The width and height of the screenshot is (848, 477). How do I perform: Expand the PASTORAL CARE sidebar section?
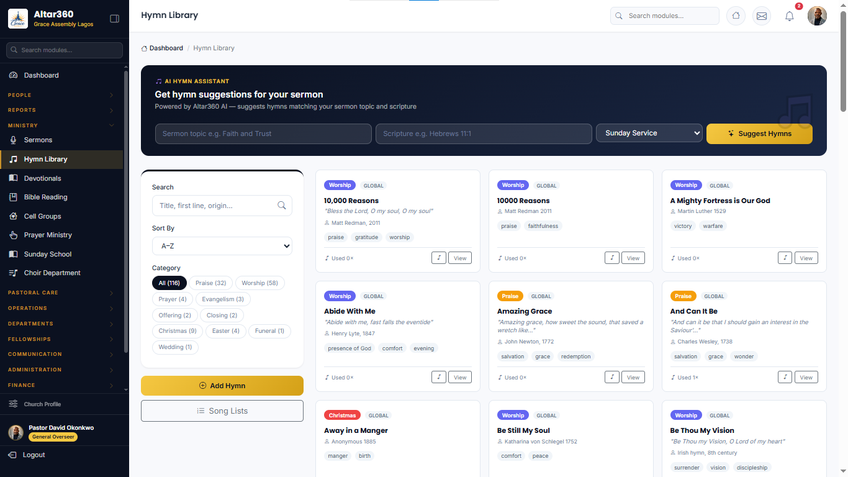pyautogui.click(x=61, y=293)
